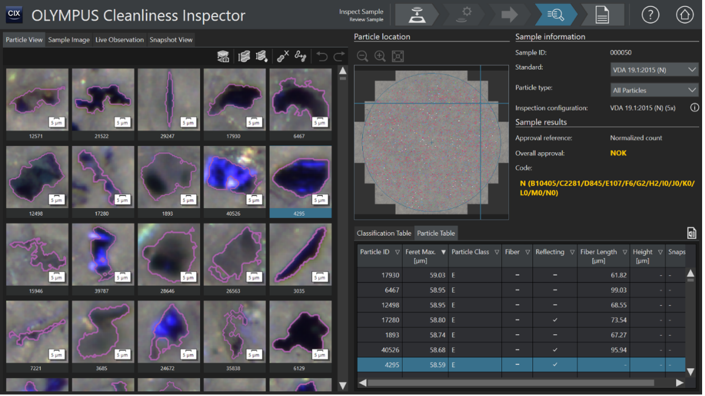The width and height of the screenshot is (705, 396).
Task: Open the Standard dropdown VDA 19.1:2015 (N)
Action: pyautogui.click(x=654, y=70)
